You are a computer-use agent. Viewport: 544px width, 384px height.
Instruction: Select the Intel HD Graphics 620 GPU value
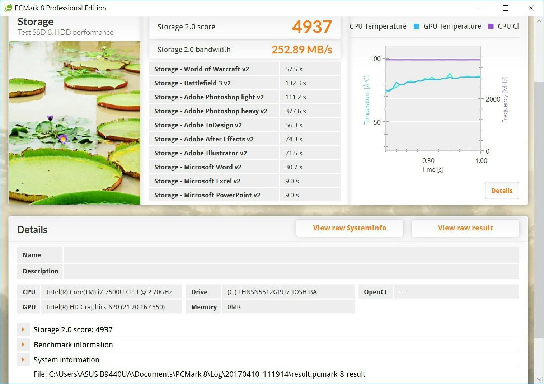click(105, 307)
